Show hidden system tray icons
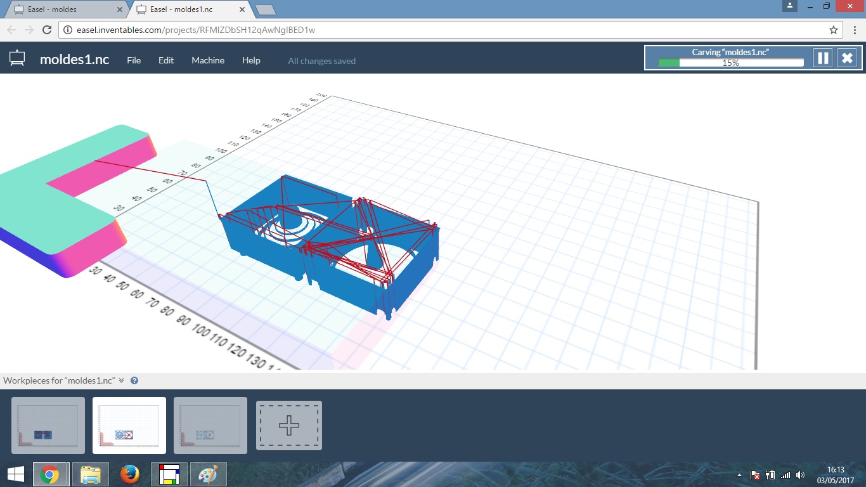This screenshot has width=866, height=487. [739, 475]
